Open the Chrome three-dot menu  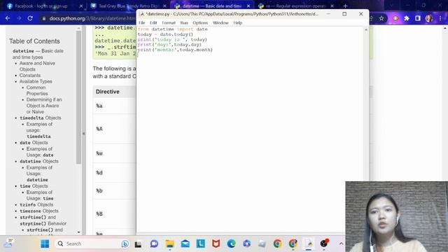click(x=440, y=18)
